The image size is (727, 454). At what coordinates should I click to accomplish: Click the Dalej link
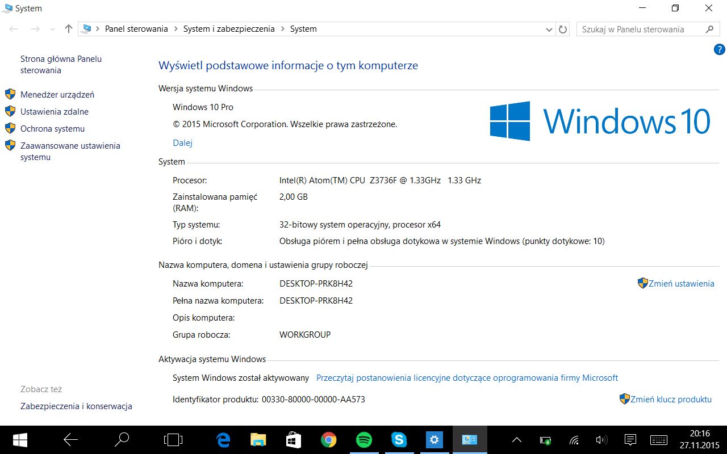point(182,143)
